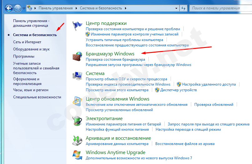Open Центр обновления Windows heading
Screen dimensions: 252x164
118,99
